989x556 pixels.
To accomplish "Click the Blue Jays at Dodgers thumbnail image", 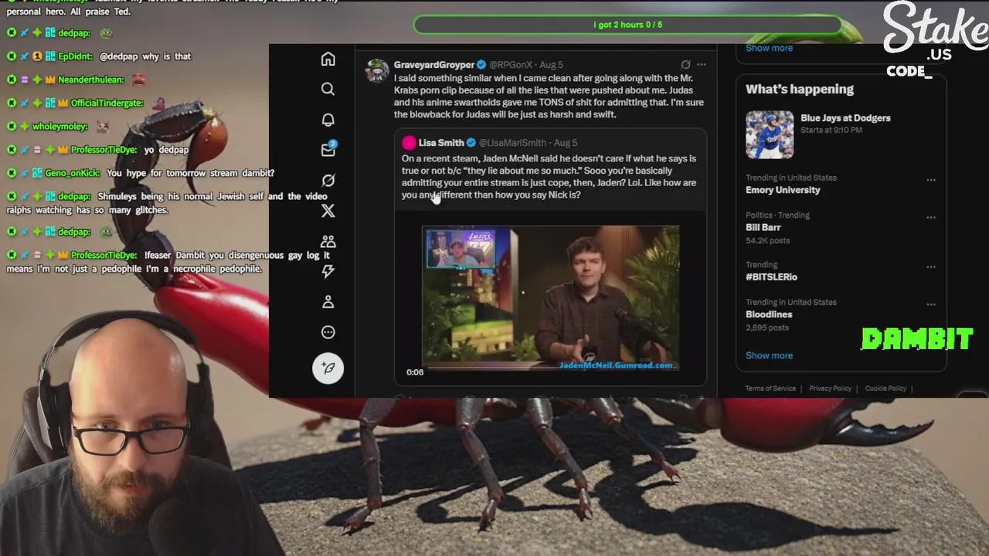I will point(770,135).
